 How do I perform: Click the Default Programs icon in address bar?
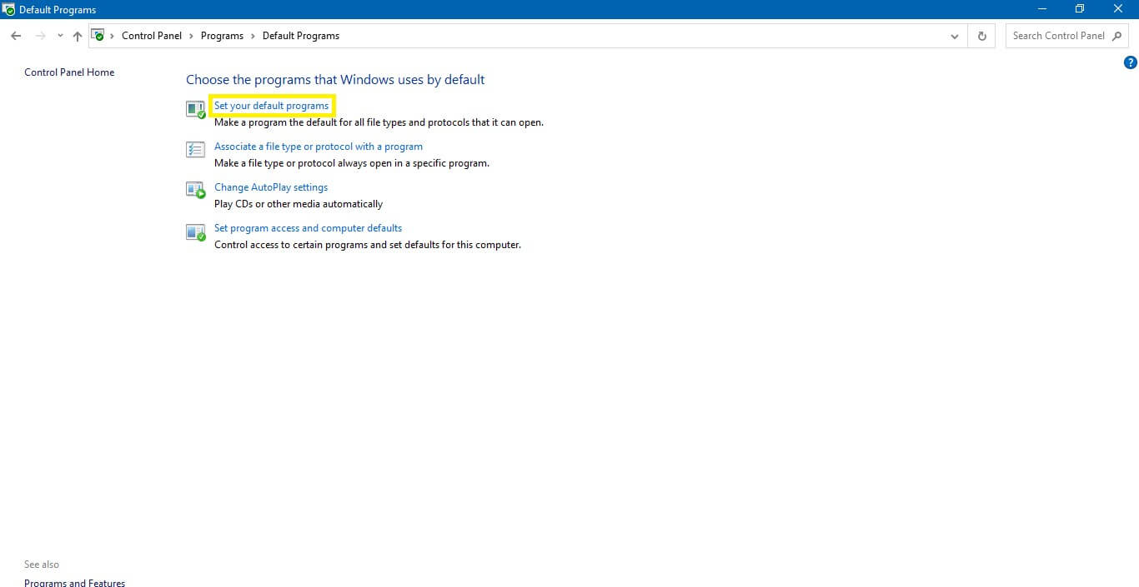click(x=98, y=36)
